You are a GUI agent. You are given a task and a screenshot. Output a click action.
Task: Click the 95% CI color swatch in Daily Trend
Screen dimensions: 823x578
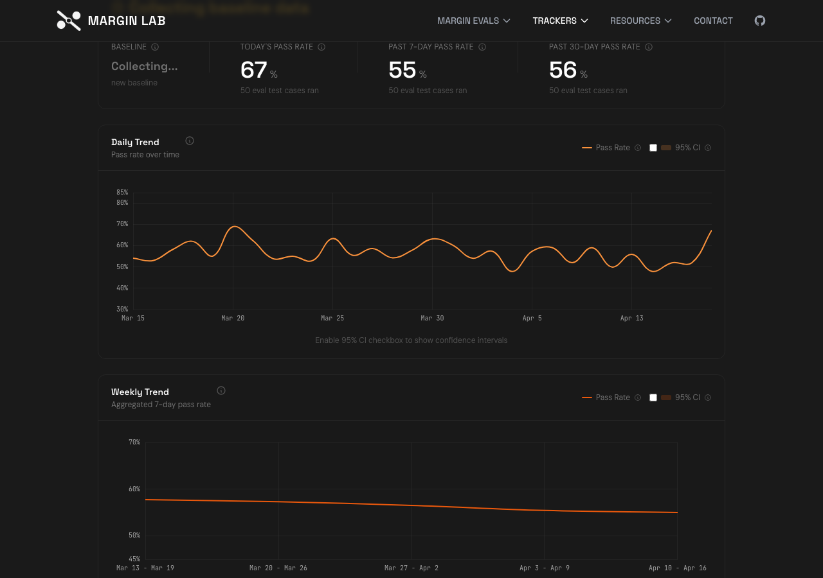coord(666,148)
